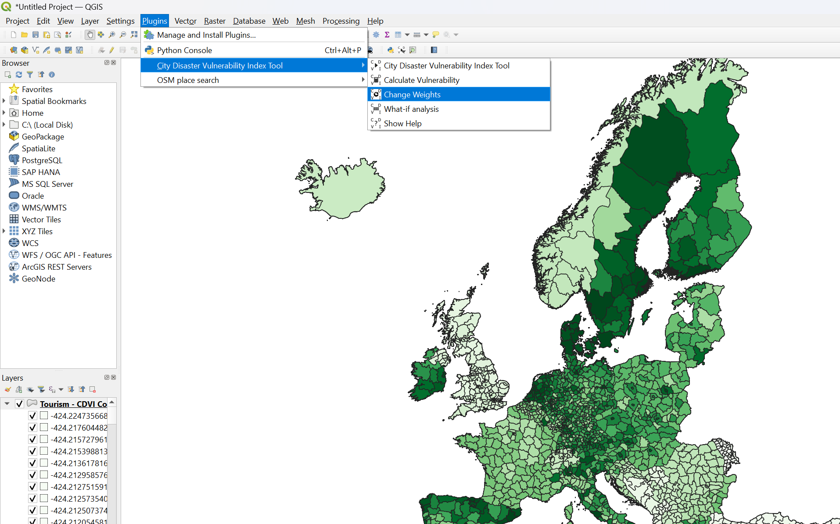Choose Change Weights from the submenu
840x524 pixels.
[x=459, y=94]
